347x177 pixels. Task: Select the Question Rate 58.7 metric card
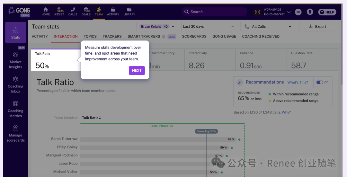click(313, 60)
